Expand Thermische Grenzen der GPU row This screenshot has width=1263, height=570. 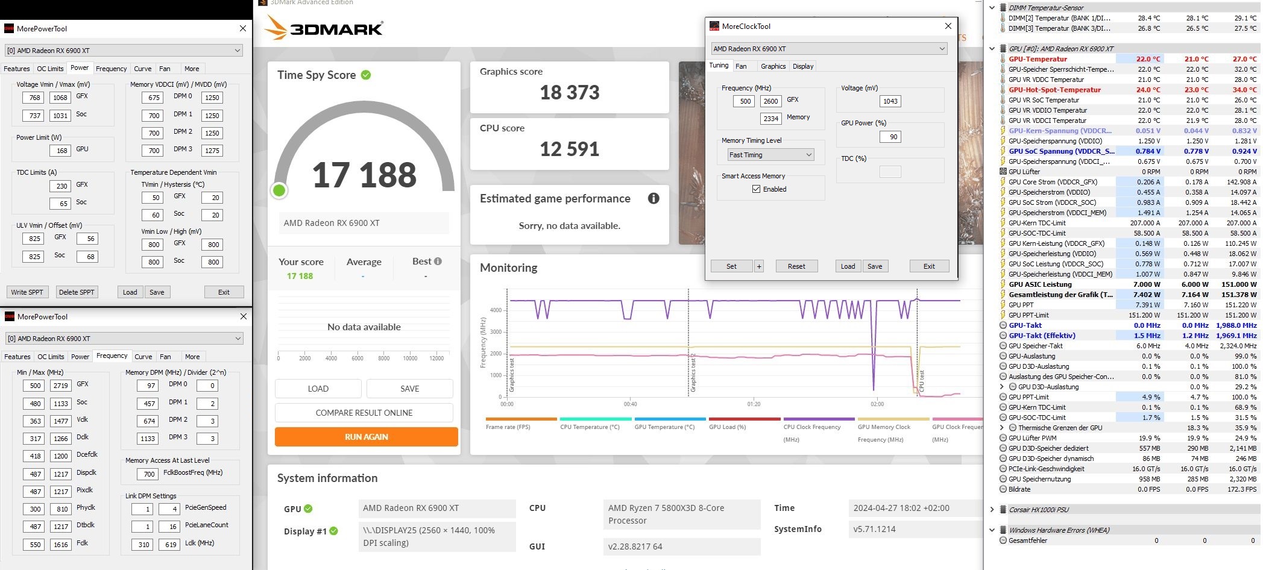pos(1003,428)
